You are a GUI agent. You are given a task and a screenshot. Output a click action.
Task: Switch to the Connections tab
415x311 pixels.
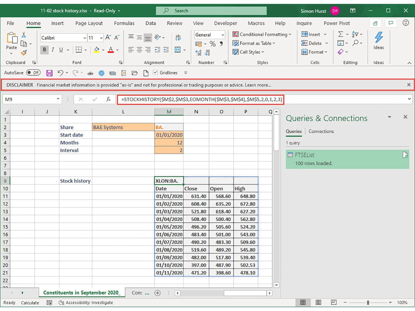321,131
